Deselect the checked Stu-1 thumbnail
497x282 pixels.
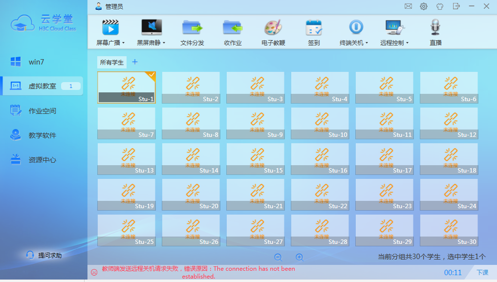click(x=127, y=87)
